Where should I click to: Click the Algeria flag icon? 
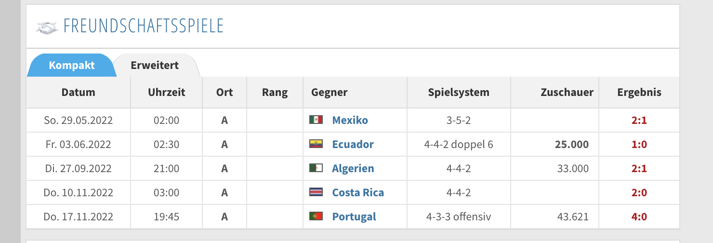coord(316,168)
